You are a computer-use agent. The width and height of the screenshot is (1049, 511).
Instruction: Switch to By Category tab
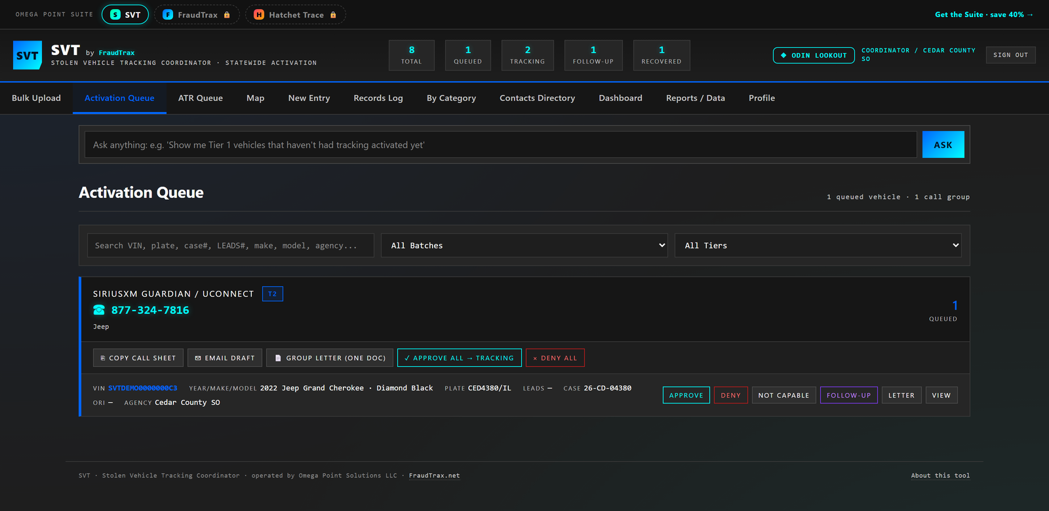(x=452, y=98)
